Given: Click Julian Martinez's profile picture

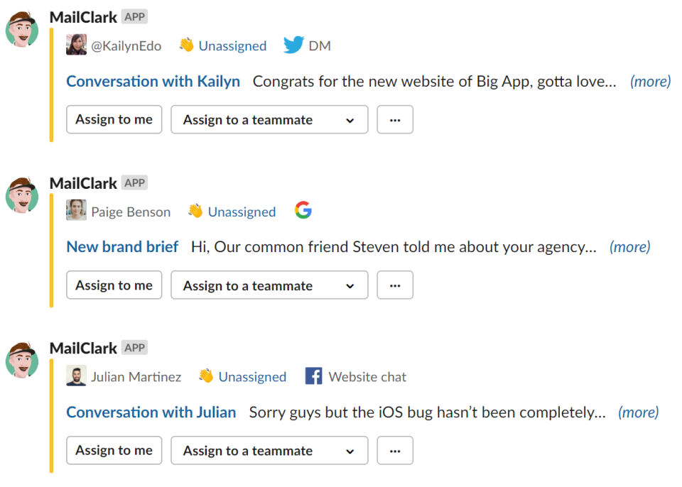Looking at the screenshot, I should [x=76, y=376].
